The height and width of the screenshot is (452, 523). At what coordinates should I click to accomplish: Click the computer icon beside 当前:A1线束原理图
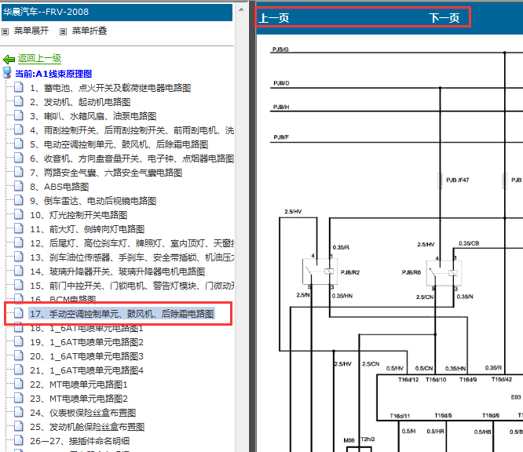tap(7, 72)
